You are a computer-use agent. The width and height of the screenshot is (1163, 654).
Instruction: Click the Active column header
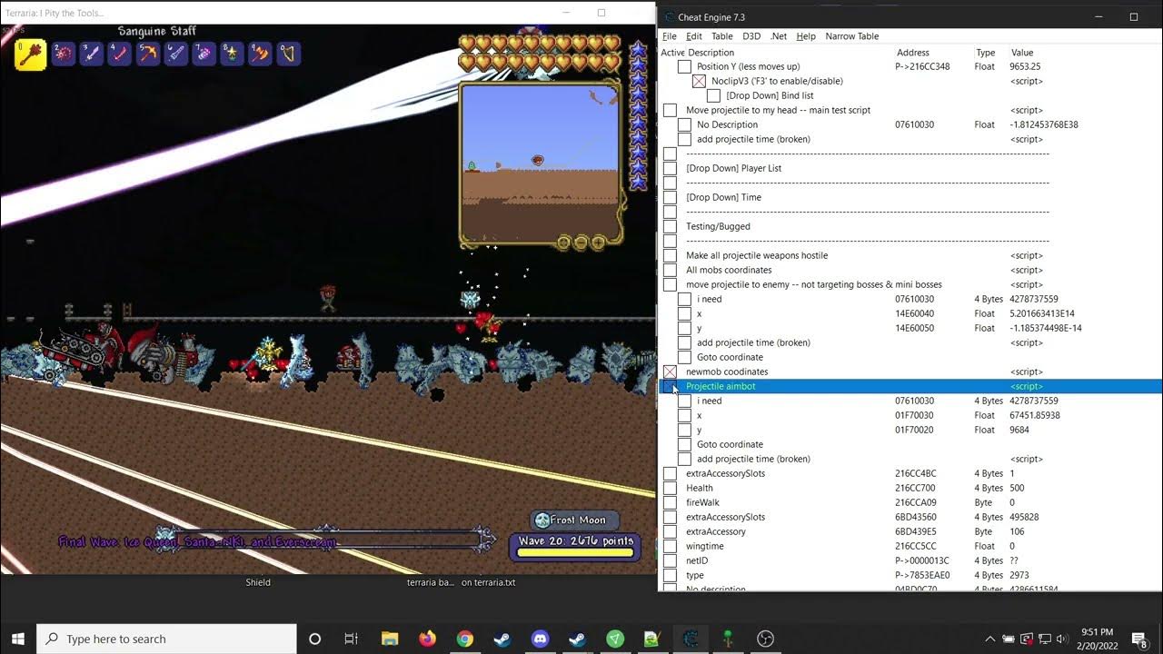(x=672, y=53)
